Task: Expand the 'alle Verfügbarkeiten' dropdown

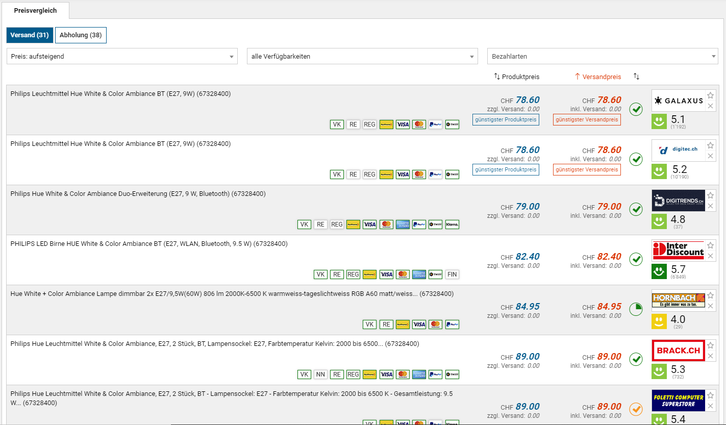Action: click(x=362, y=56)
